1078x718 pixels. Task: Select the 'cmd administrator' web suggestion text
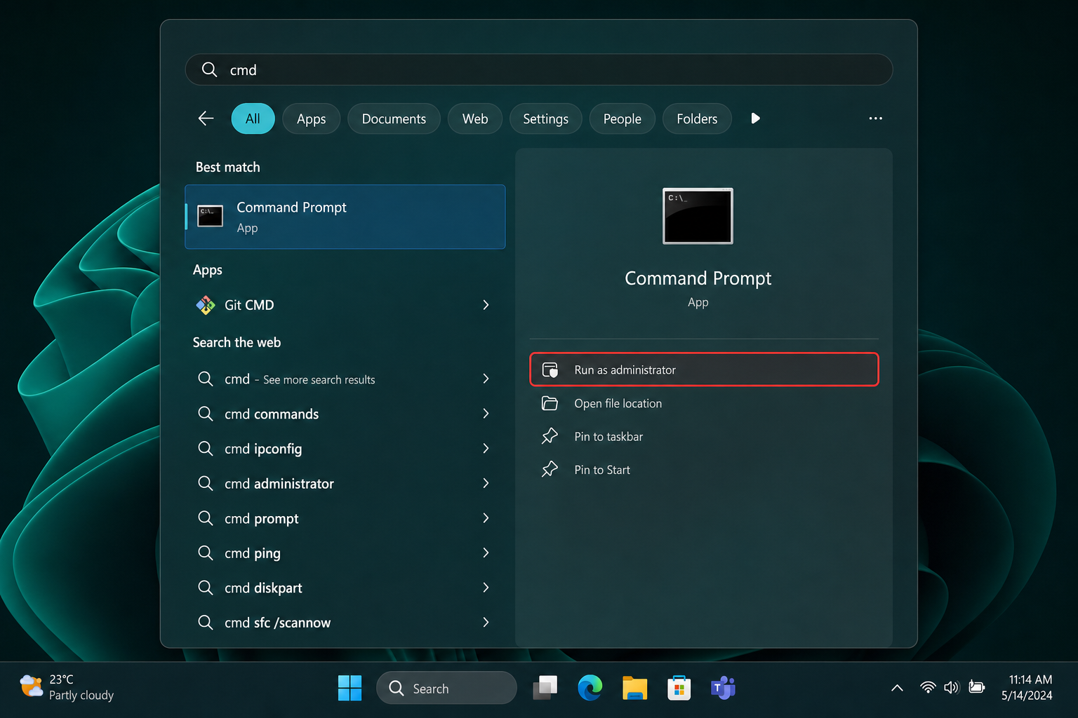coord(279,483)
